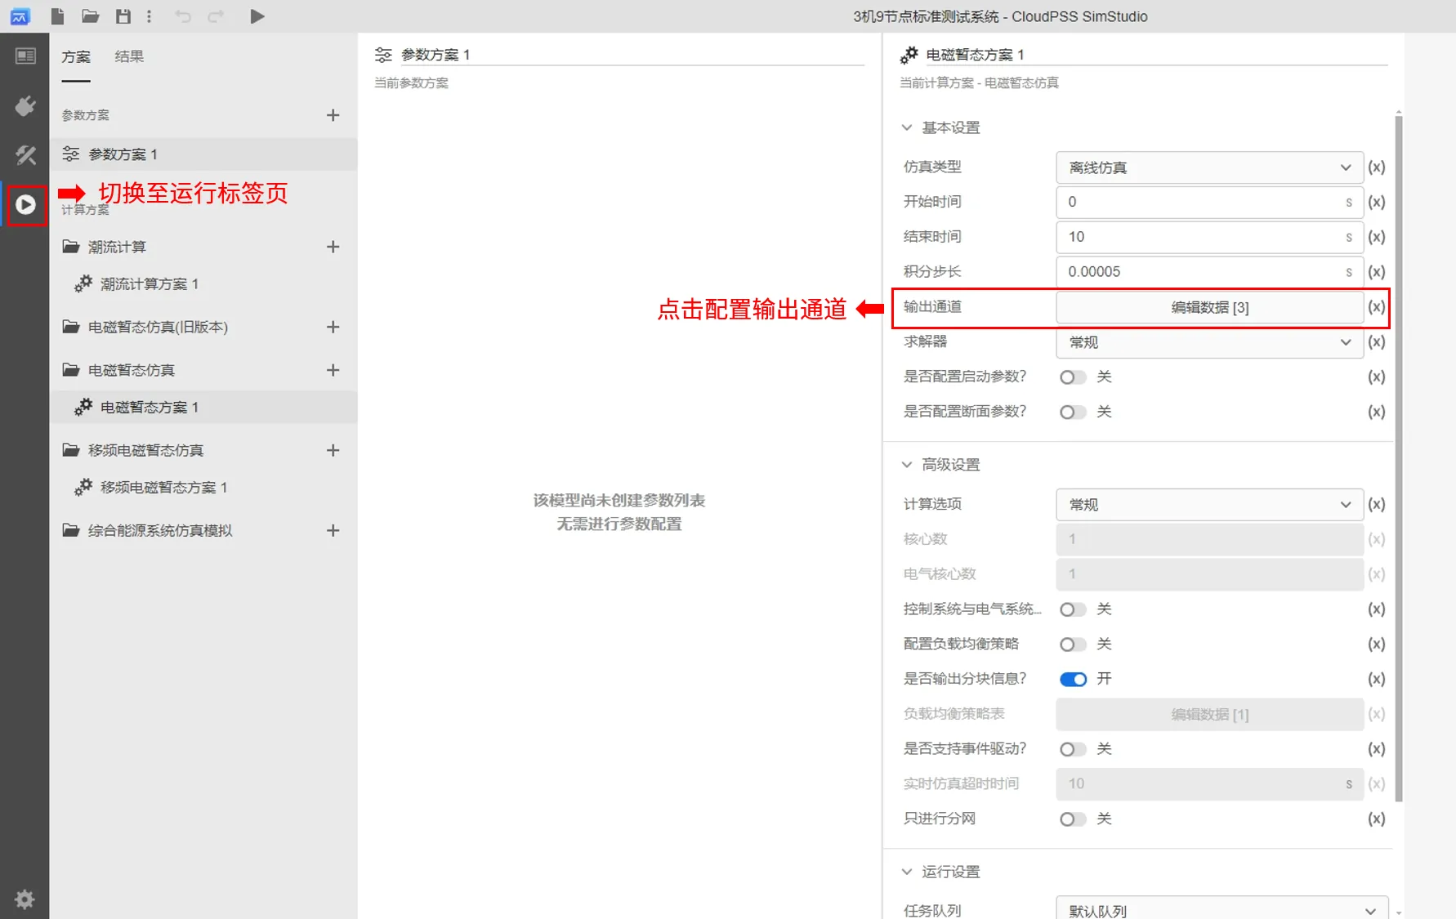Open settings gear in sidebar

25,899
